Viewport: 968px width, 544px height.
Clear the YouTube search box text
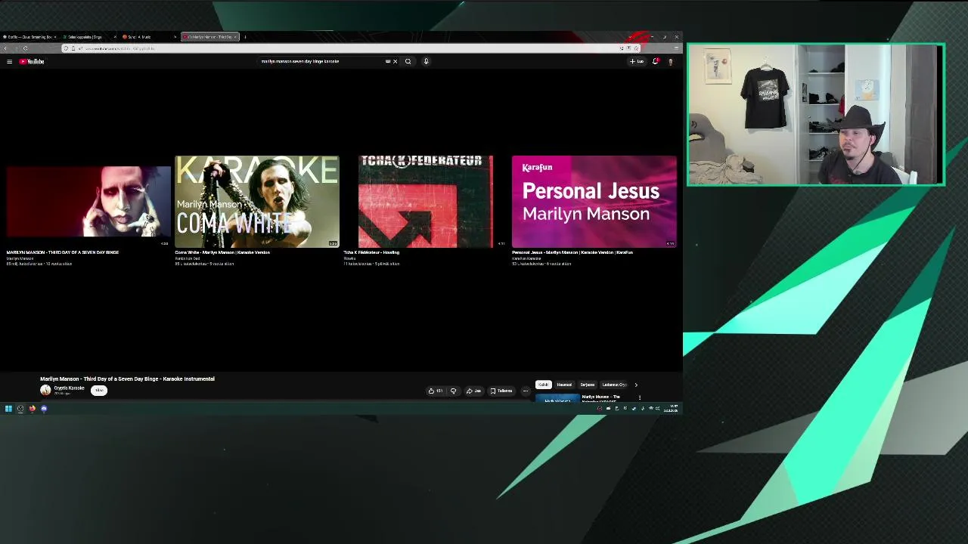click(395, 61)
